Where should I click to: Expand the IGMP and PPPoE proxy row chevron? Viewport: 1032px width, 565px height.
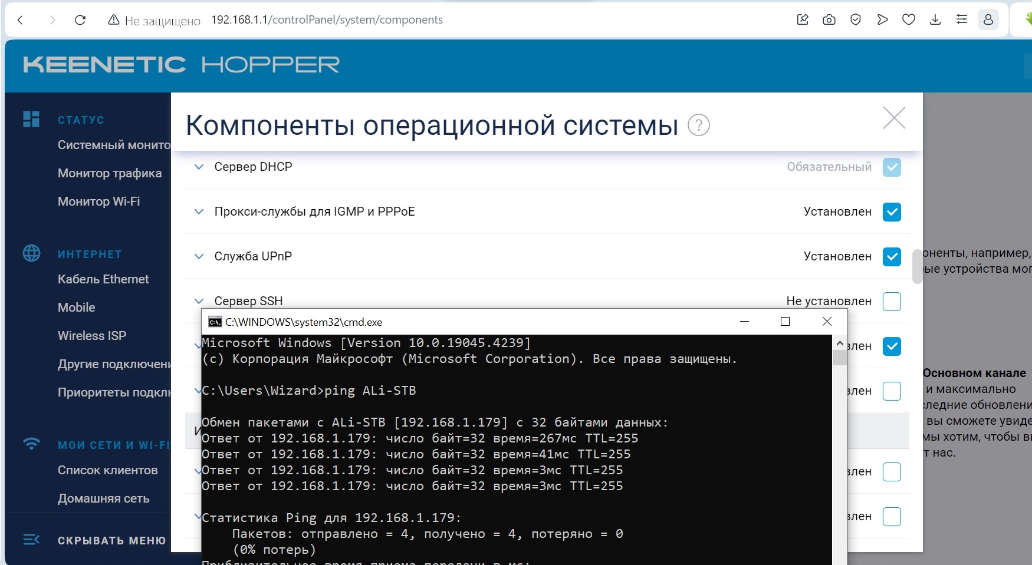click(x=199, y=212)
